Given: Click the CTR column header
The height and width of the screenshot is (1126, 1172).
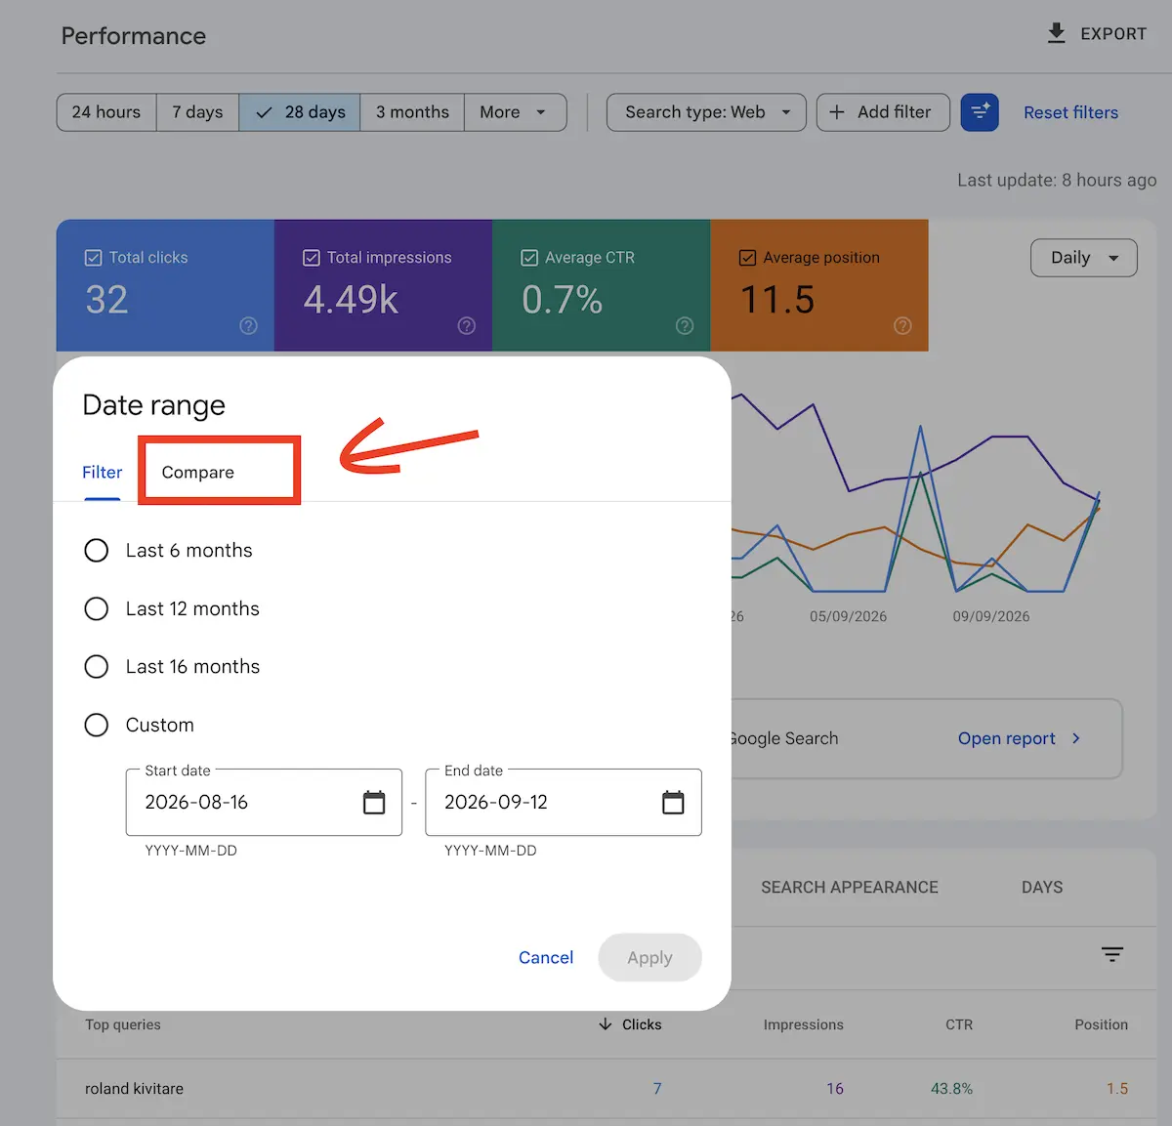Looking at the screenshot, I should click(959, 1024).
